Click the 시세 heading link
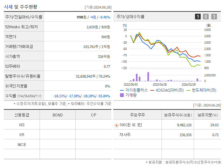 pos(8,7)
